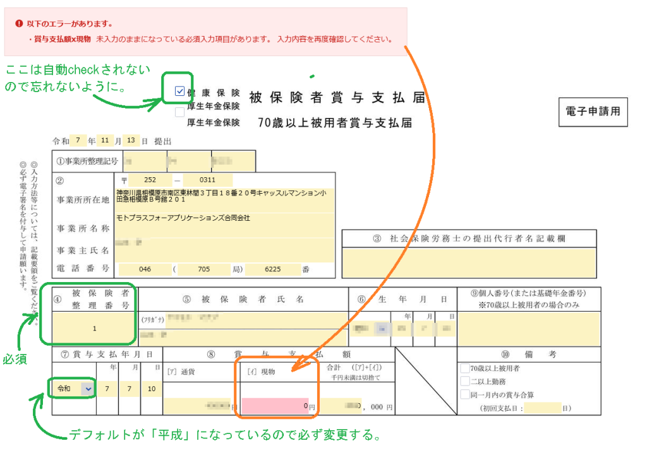The image size is (647, 453).
Task: Enable the unchecked 厚生年金保険 checkbox
Action: (180, 112)
